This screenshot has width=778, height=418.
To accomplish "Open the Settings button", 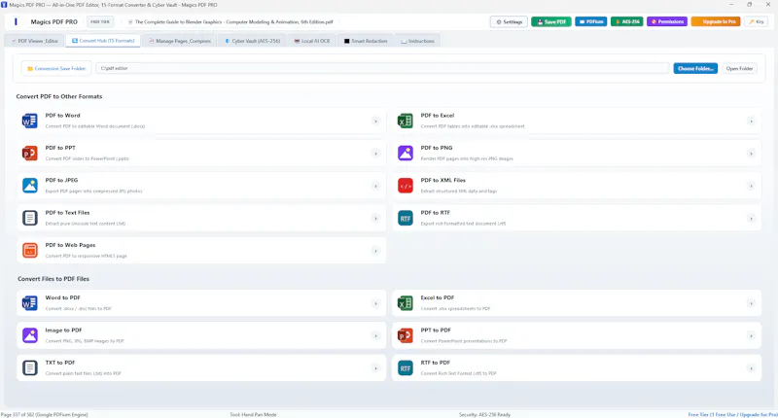I will pos(509,21).
